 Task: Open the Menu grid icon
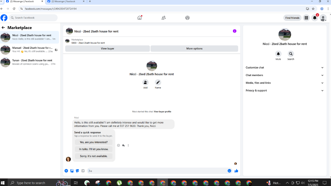point(306,18)
